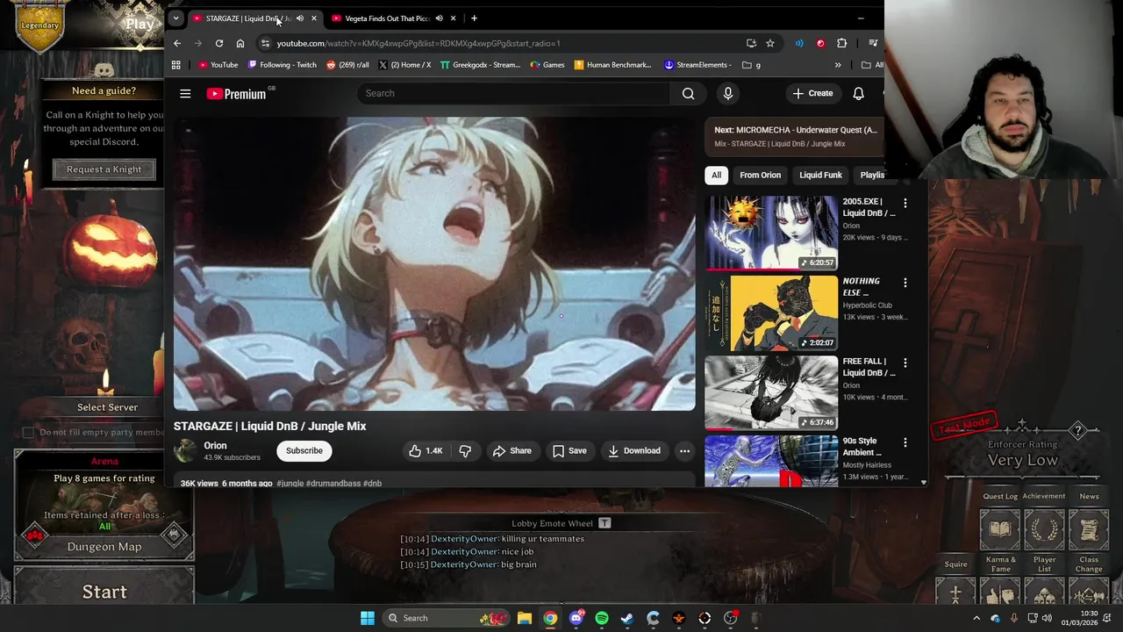The height and width of the screenshot is (632, 1123).
Task: Open the NOTHING ELSE video thumbnail
Action: click(771, 312)
